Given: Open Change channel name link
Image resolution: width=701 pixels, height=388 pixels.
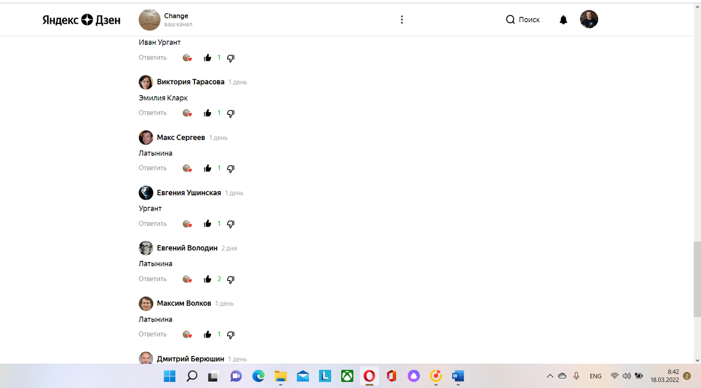Looking at the screenshot, I should (x=176, y=16).
